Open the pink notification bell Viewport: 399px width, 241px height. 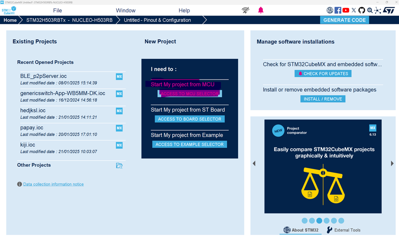pos(261,10)
